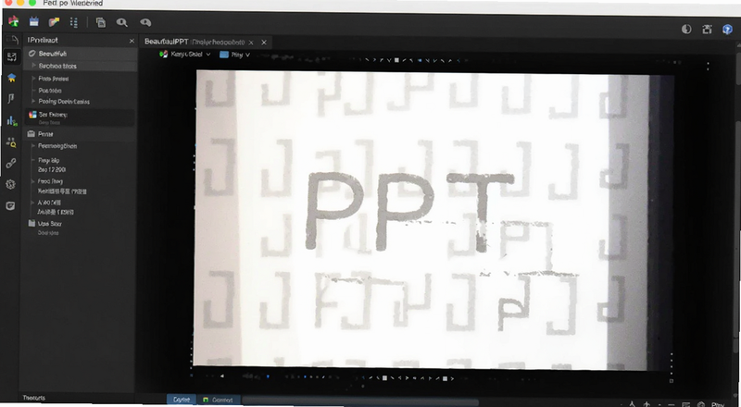Select the highlighted second icon in left sidebar
The width and height of the screenshot is (741, 407).
click(x=11, y=57)
